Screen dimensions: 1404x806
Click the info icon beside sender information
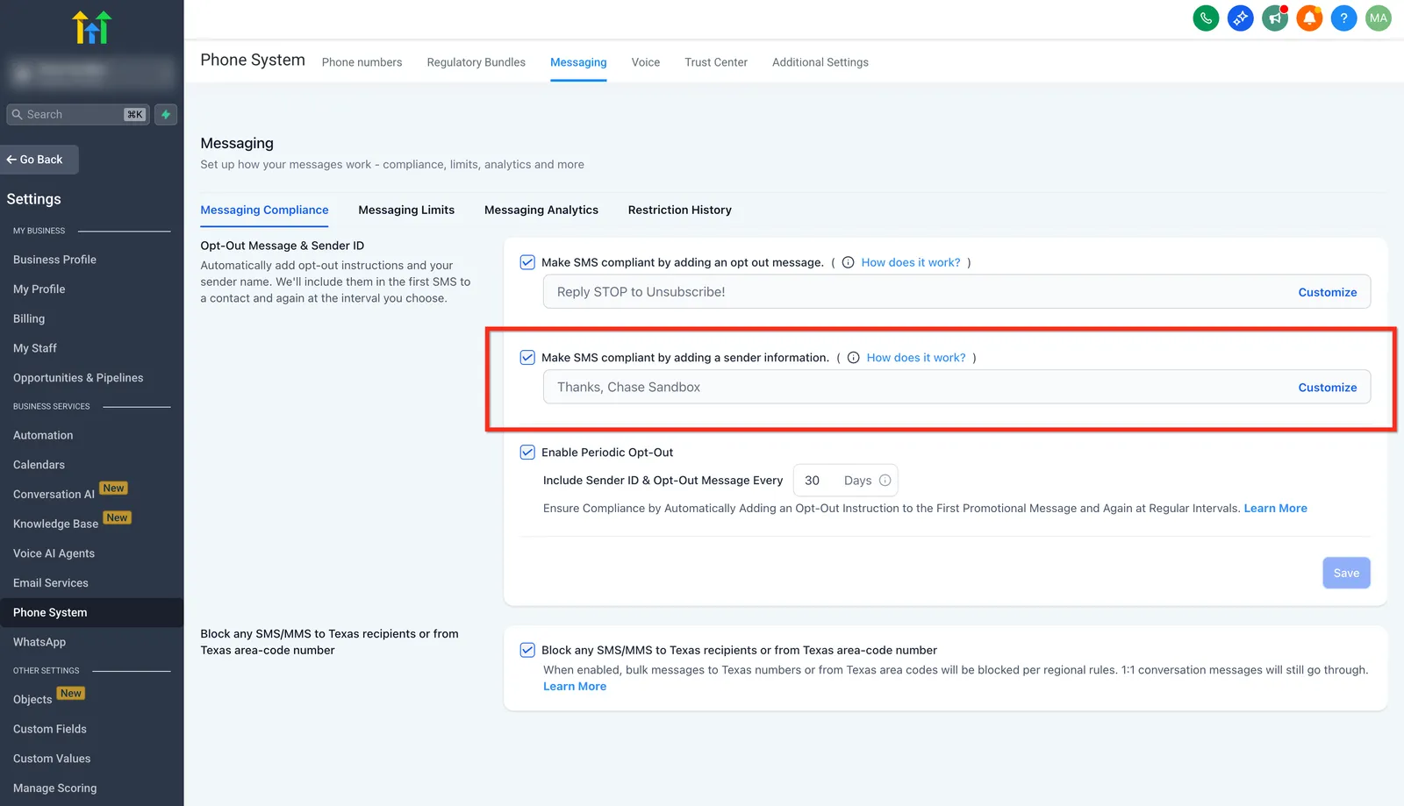(853, 358)
